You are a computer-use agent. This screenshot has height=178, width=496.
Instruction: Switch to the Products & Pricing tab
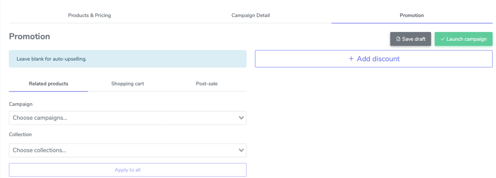pos(90,15)
